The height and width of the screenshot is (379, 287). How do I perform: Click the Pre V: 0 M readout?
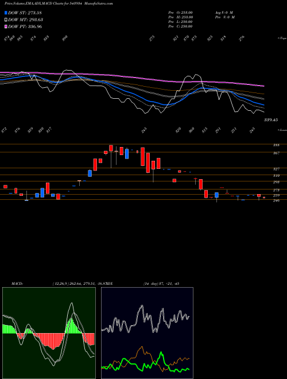pyautogui.click(x=224, y=17)
